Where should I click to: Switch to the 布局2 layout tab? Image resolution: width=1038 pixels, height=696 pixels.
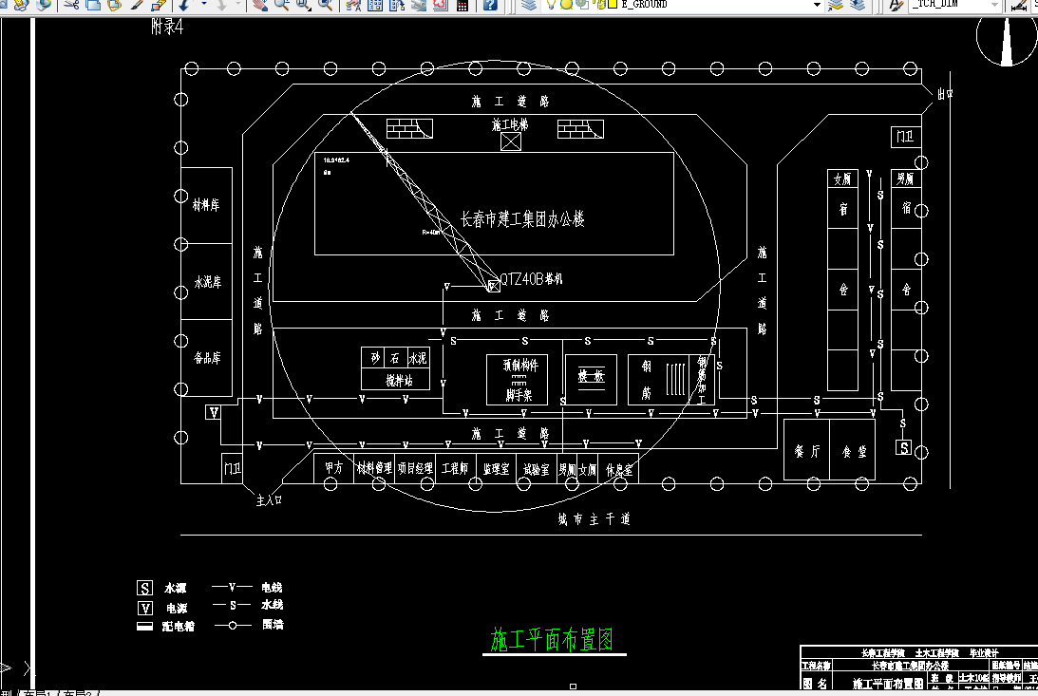(x=78, y=693)
